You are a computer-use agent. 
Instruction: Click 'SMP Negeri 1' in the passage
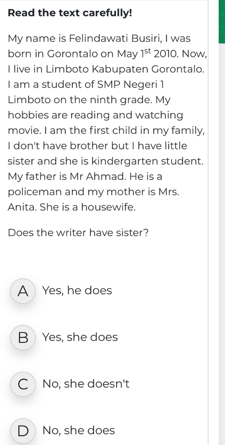131,85
